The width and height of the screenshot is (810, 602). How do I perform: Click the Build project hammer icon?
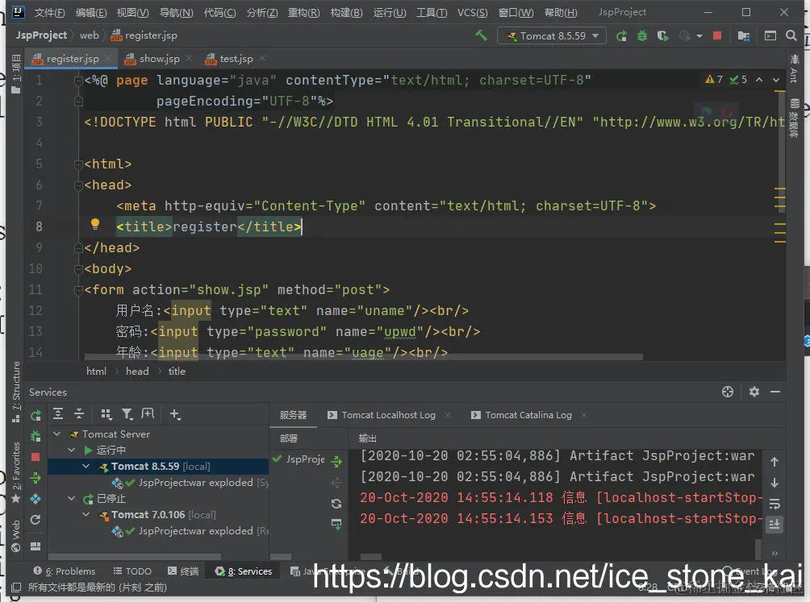pos(481,35)
